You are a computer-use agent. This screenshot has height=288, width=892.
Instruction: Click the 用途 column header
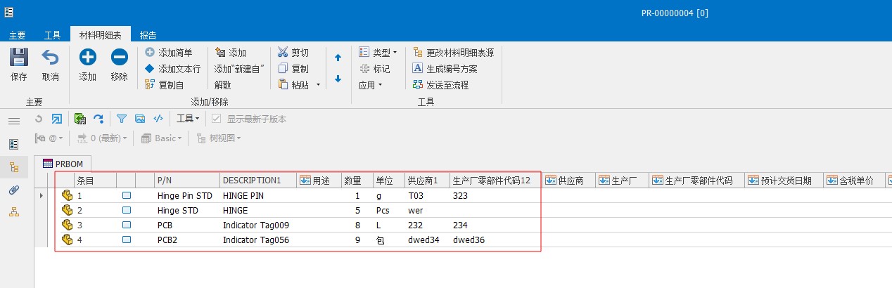(x=319, y=181)
